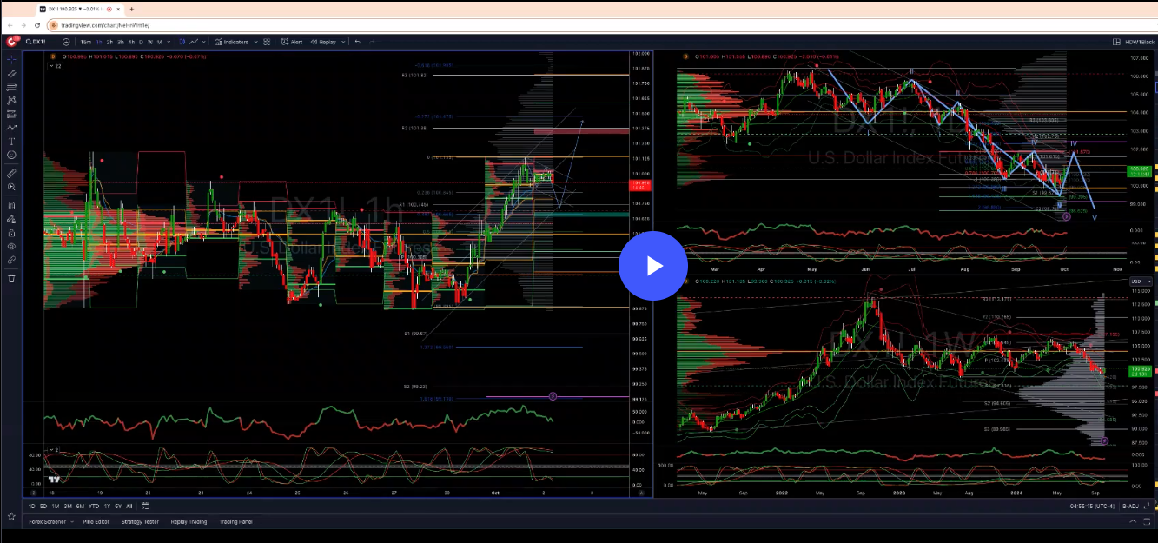Viewport: 1158px width, 543px height.
Task: Open the Forex Screener panel
Action: coord(48,521)
